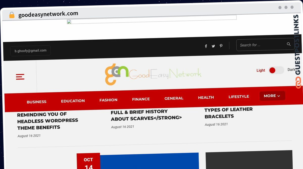
Task: Click the goodeasynetwork.com address bar URL
Action: (48, 14)
